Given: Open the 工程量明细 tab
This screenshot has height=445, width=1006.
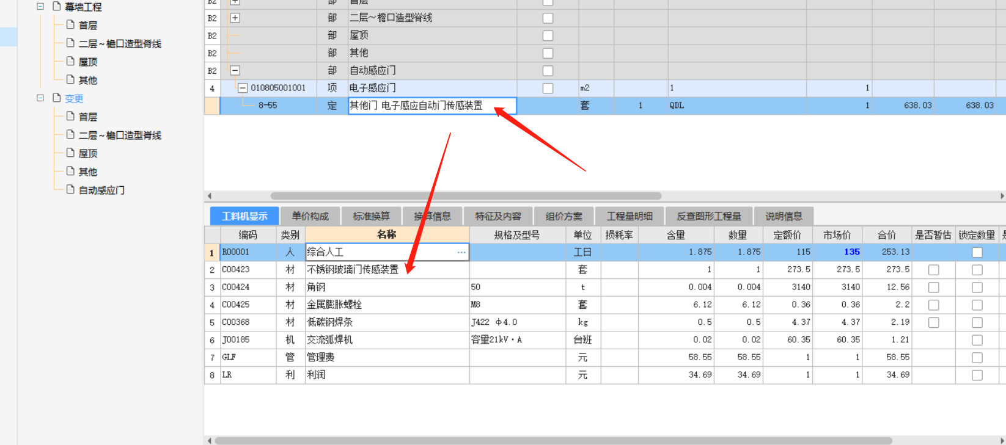Looking at the screenshot, I should [630, 216].
